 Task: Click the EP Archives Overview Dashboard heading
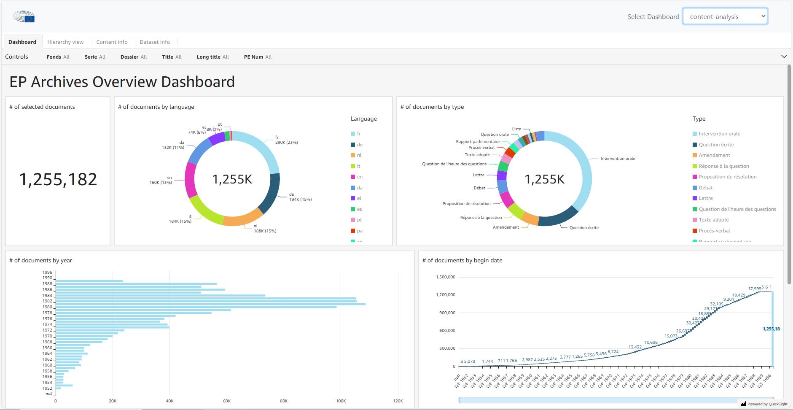tap(122, 81)
